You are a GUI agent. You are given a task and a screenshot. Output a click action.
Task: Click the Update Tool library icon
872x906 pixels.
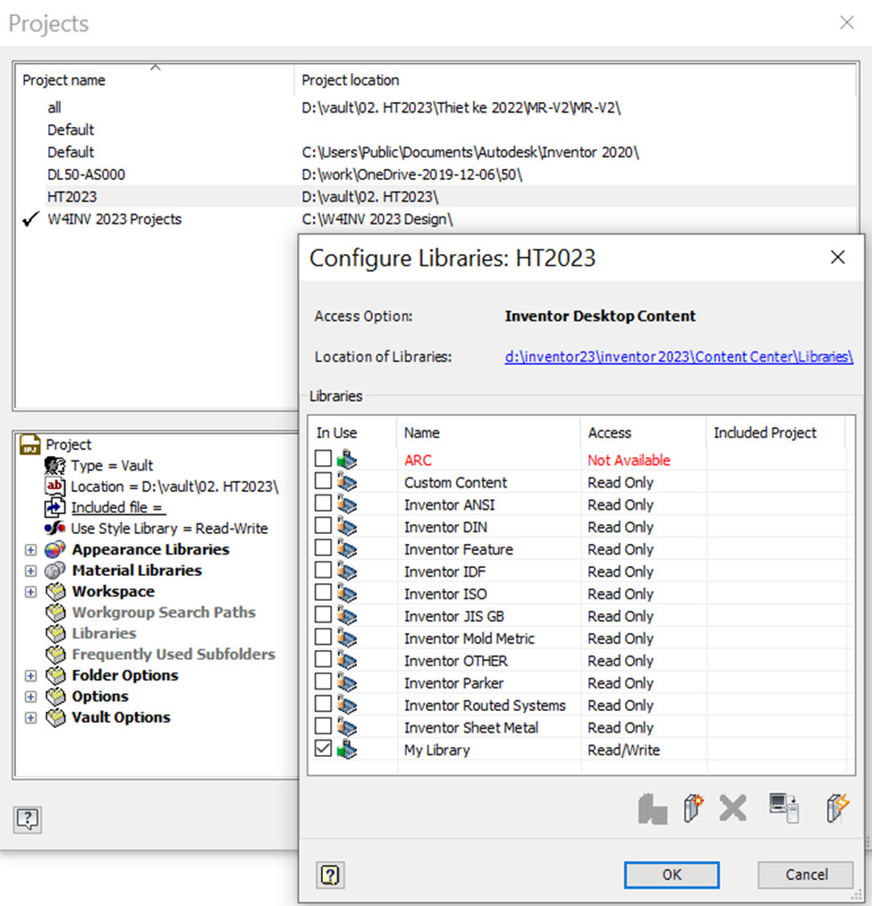coord(652,809)
